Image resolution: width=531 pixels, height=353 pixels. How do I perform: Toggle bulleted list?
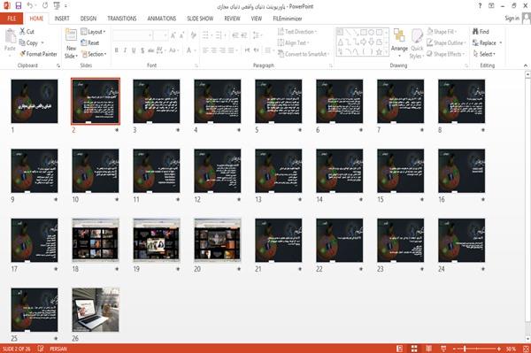point(205,35)
